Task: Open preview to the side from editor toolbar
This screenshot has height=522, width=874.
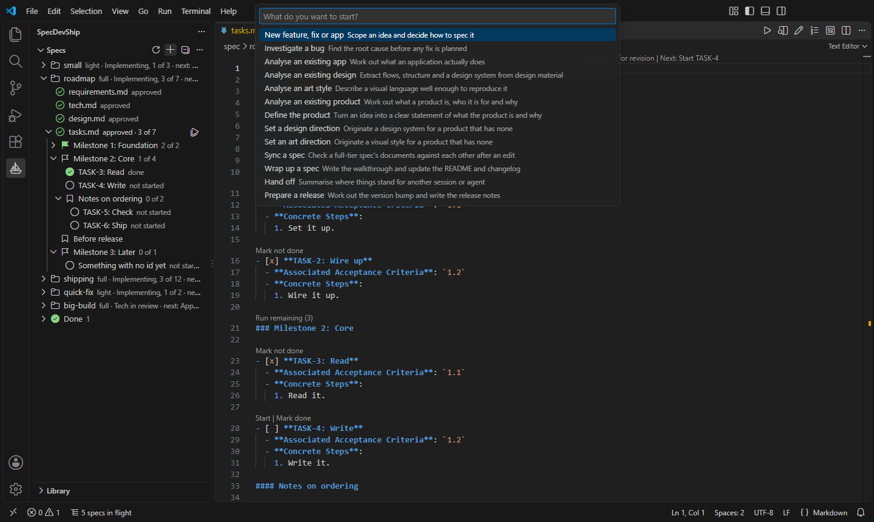Action: tap(783, 30)
